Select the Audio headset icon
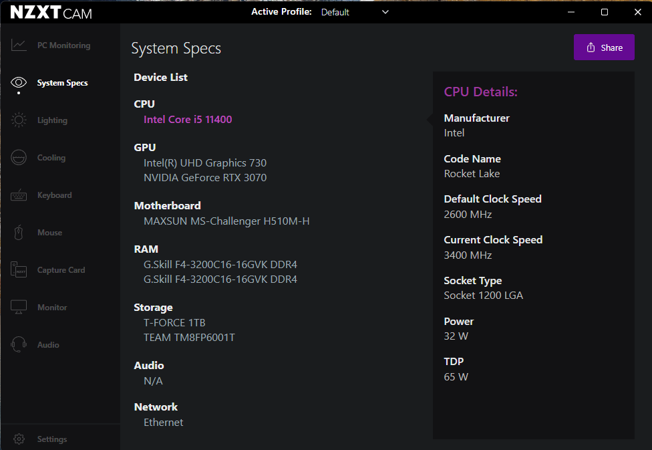 click(19, 344)
